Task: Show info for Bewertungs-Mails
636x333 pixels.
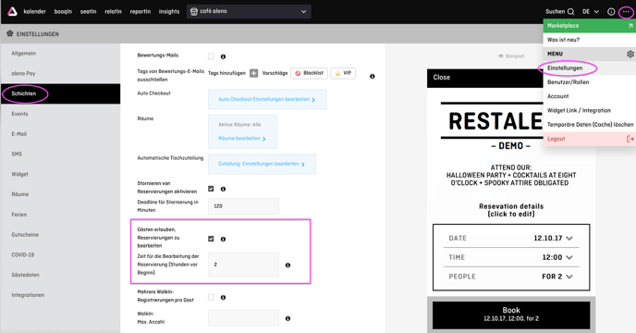Action: [223, 56]
